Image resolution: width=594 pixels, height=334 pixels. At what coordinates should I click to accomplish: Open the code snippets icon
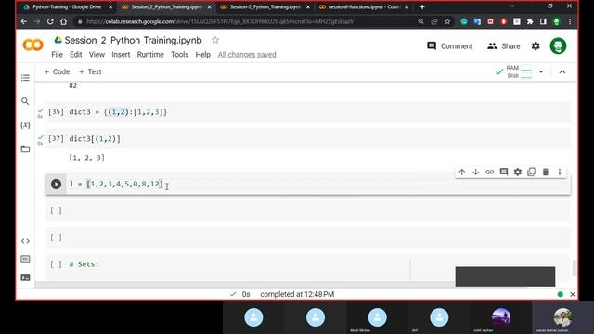tap(25, 241)
